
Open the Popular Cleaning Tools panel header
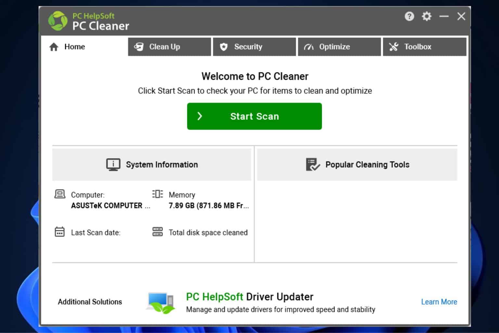(x=357, y=165)
